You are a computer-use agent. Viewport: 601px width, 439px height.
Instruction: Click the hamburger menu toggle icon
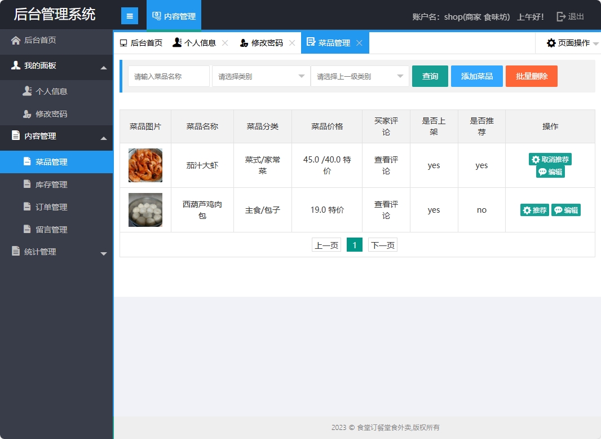[130, 15]
